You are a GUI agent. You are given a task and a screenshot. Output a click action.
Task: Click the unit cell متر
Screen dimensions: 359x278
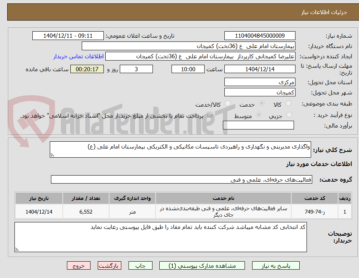[132, 212]
